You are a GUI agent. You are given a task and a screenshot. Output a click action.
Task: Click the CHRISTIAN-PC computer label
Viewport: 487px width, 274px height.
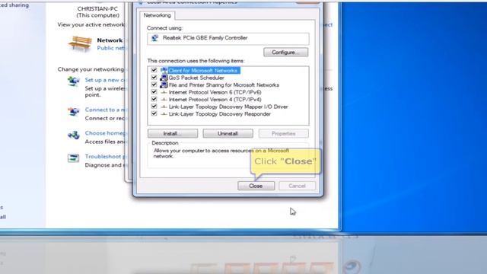tap(97, 9)
